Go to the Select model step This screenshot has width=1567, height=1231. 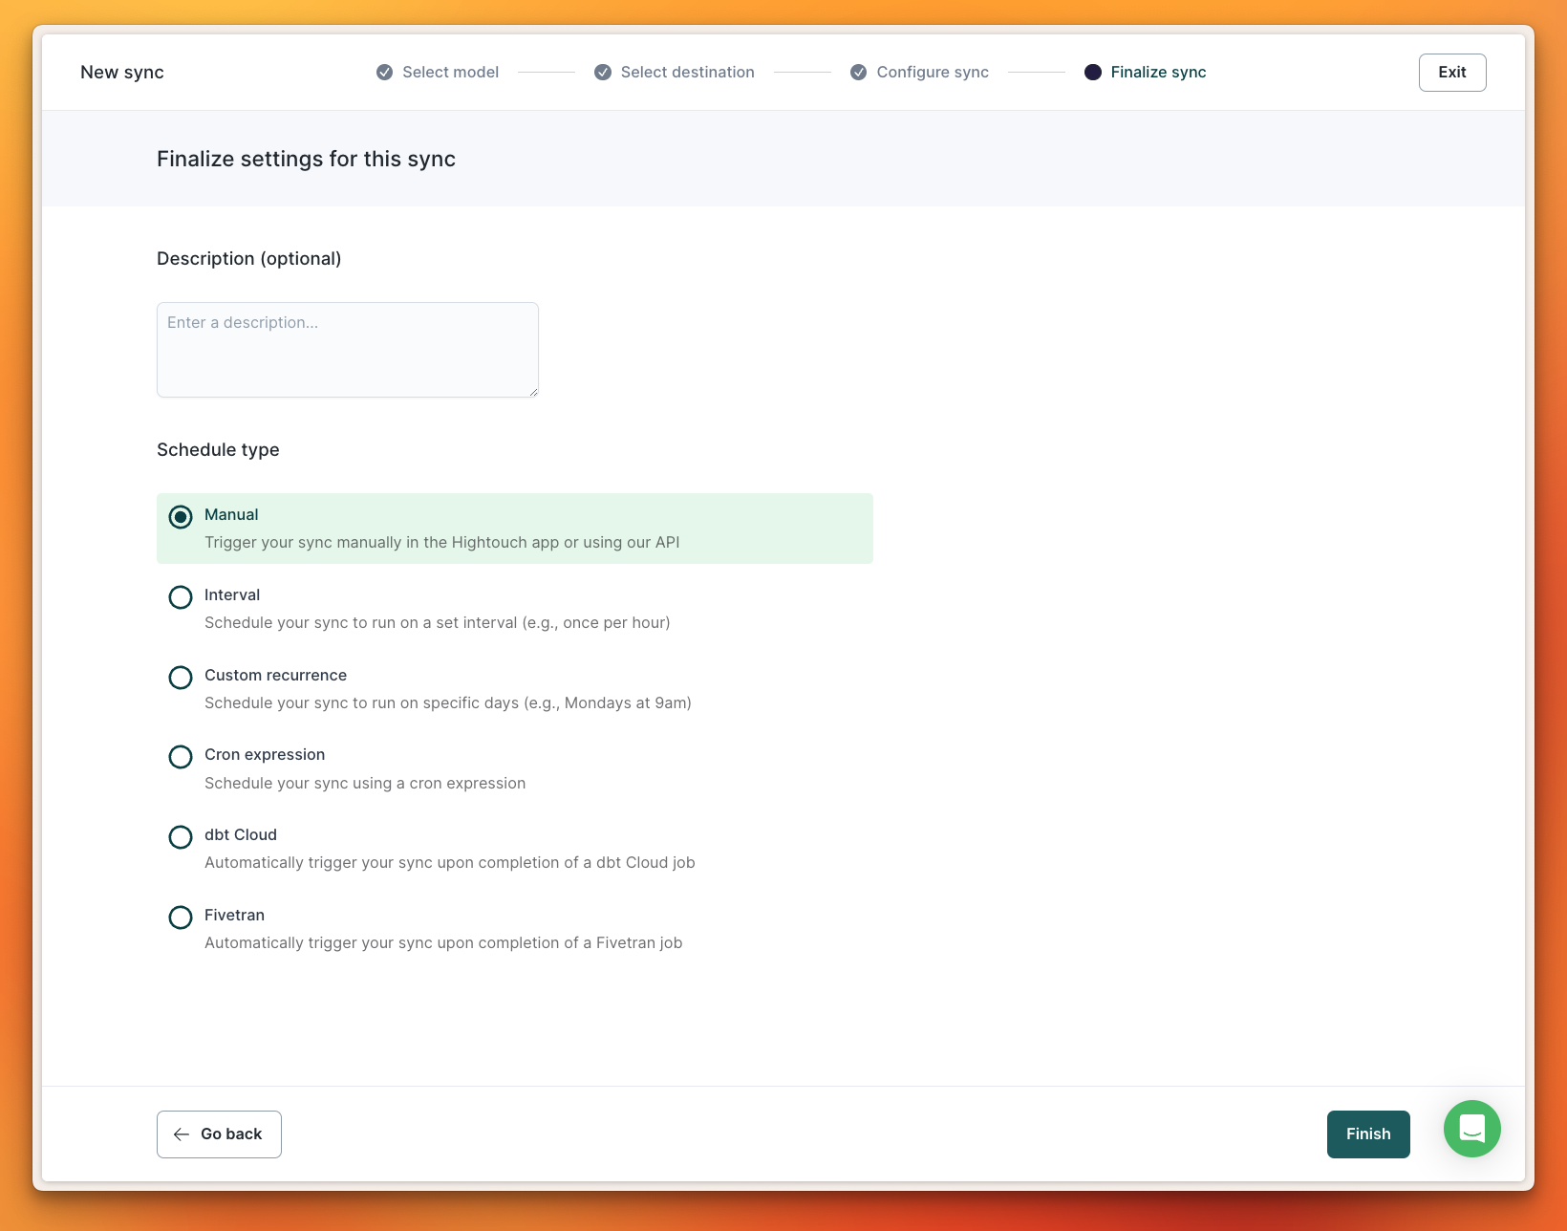click(450, 73)
